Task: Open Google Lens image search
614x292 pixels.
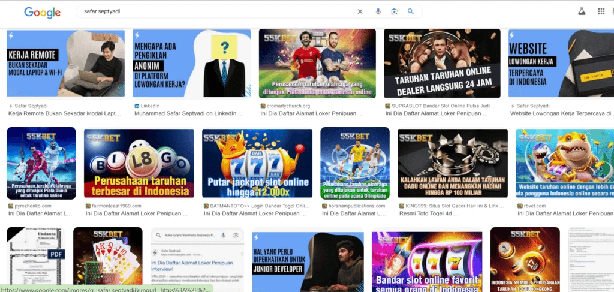Action: point(395,11)
